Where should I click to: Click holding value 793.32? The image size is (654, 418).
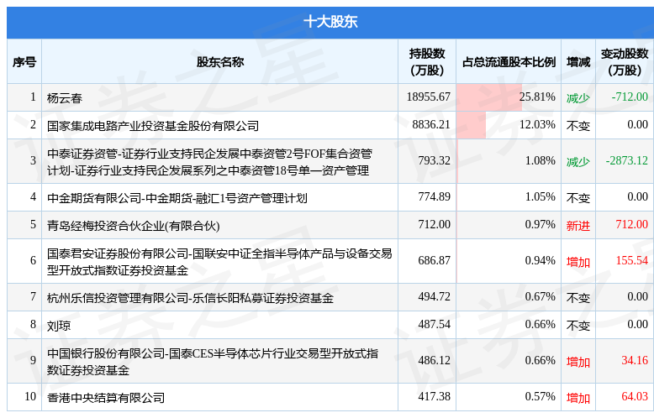point(435,160)
